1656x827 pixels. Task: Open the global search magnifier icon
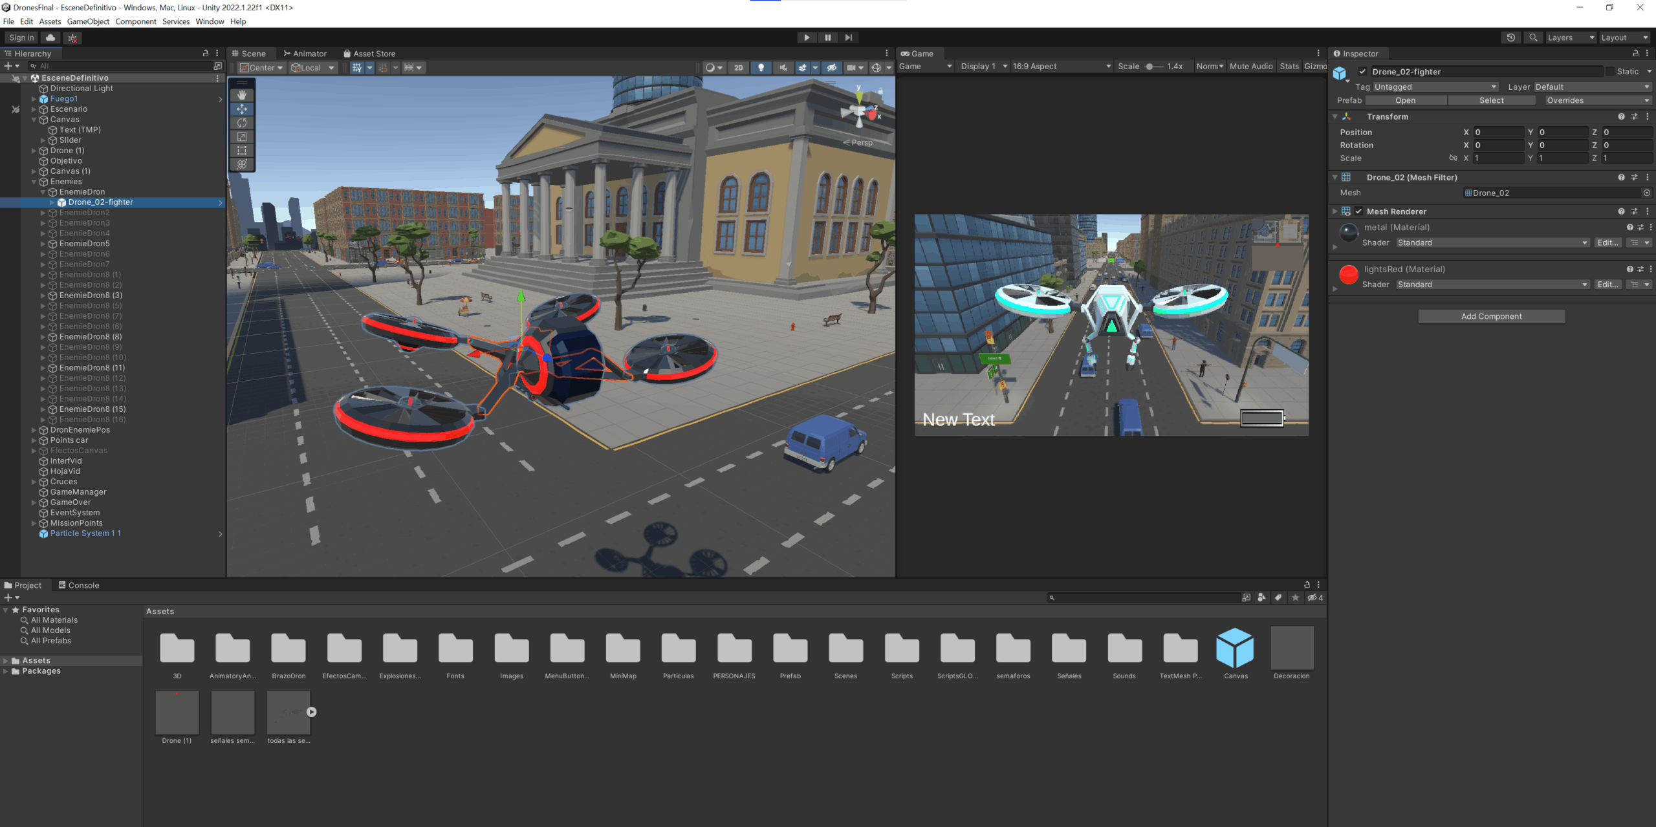pos(1532,38)
